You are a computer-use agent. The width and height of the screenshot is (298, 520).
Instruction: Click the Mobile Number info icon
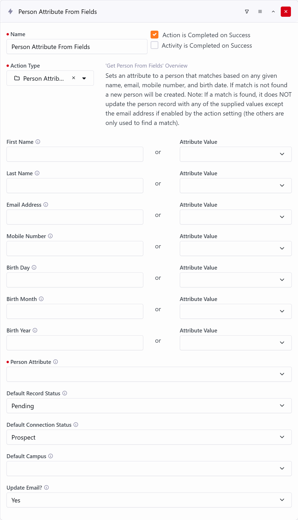click(50, 236)
